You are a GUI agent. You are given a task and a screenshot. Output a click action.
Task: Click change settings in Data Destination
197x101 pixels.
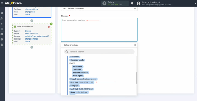[x=31, y=39]
